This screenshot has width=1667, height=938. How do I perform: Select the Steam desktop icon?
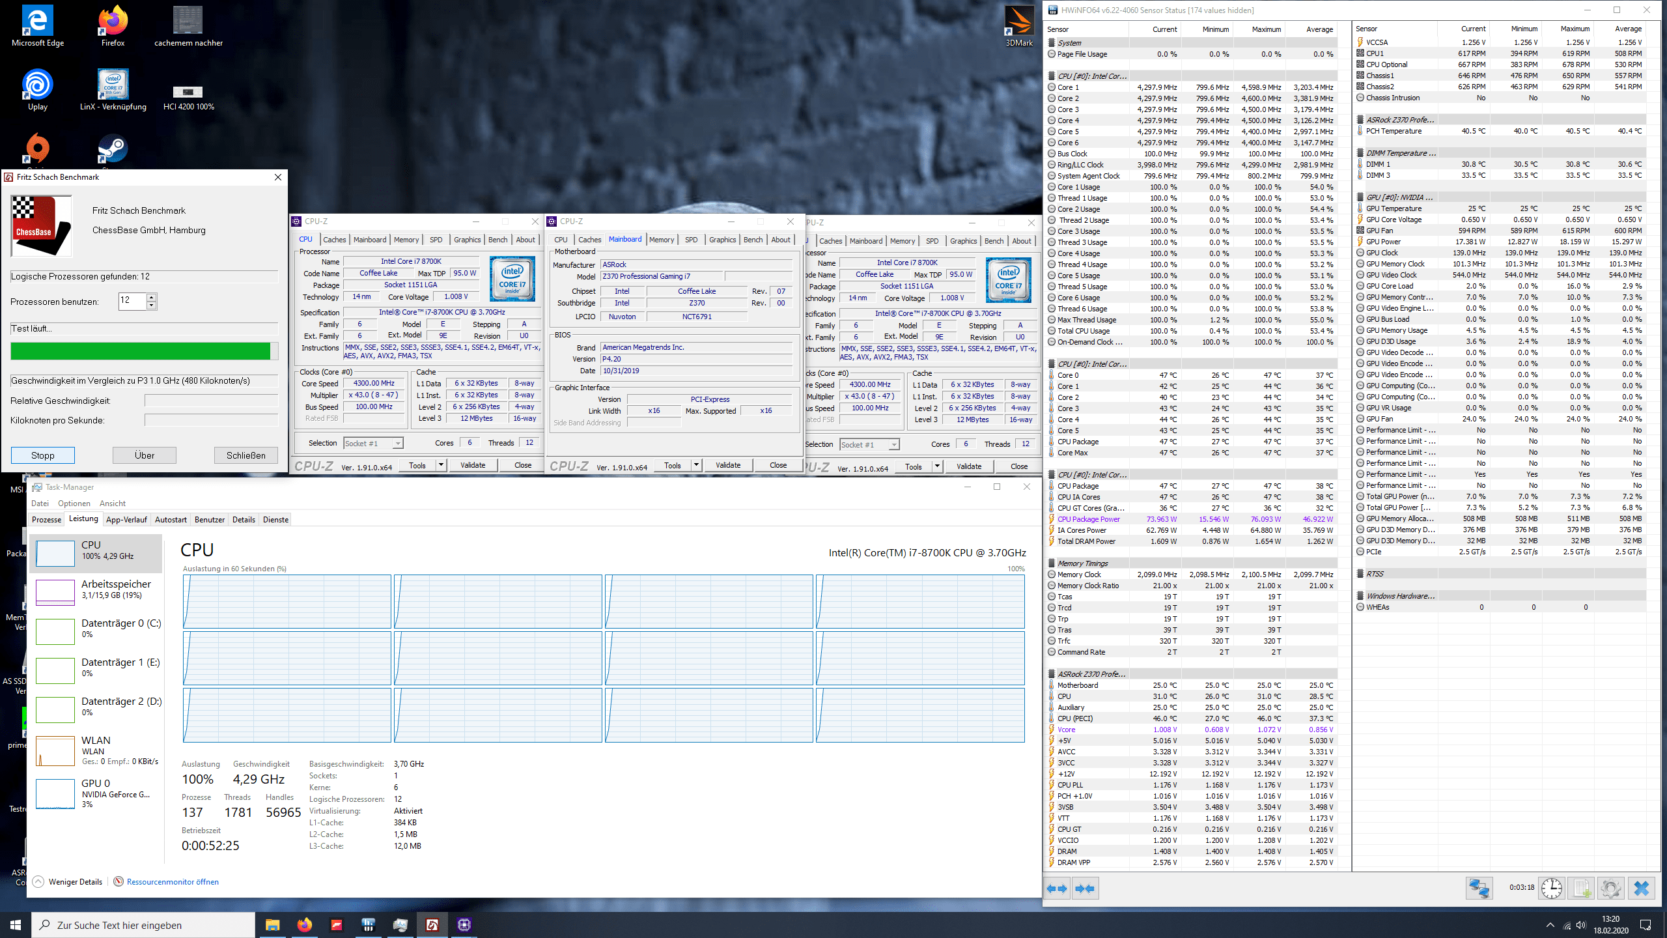click(113, 150)
